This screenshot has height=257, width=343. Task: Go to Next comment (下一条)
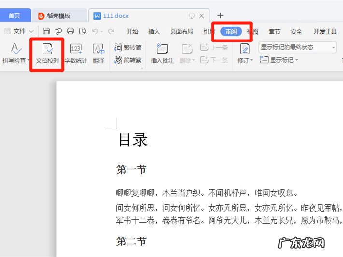tap(214, 60)
